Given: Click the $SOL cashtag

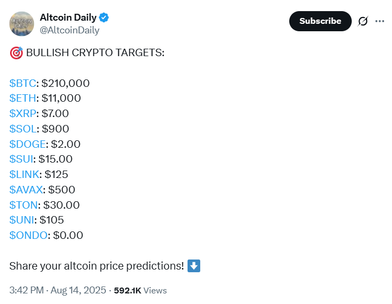Looking at the screenshot, I should click(23, 129).
